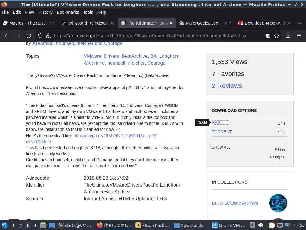
Task: Open the File menu
Action: [x=5, y=12]
